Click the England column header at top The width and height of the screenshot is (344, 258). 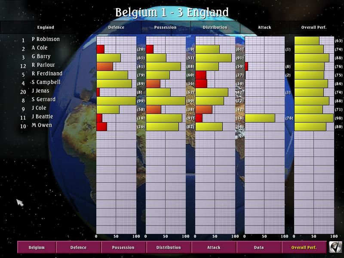(x=46, y=28)
